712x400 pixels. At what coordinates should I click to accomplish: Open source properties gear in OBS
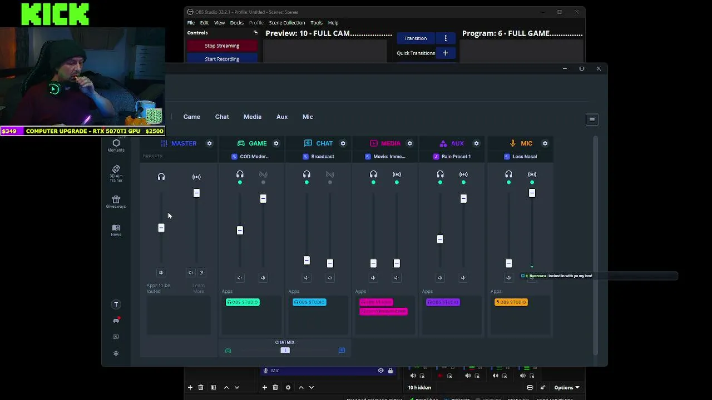point(288,387)
